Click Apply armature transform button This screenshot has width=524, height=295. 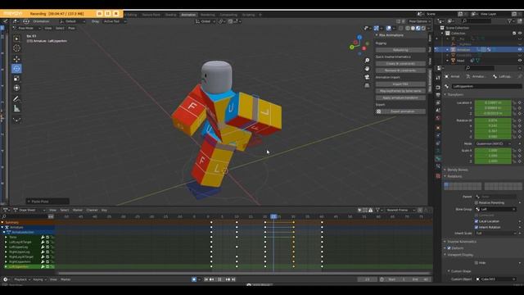[400, 98]
